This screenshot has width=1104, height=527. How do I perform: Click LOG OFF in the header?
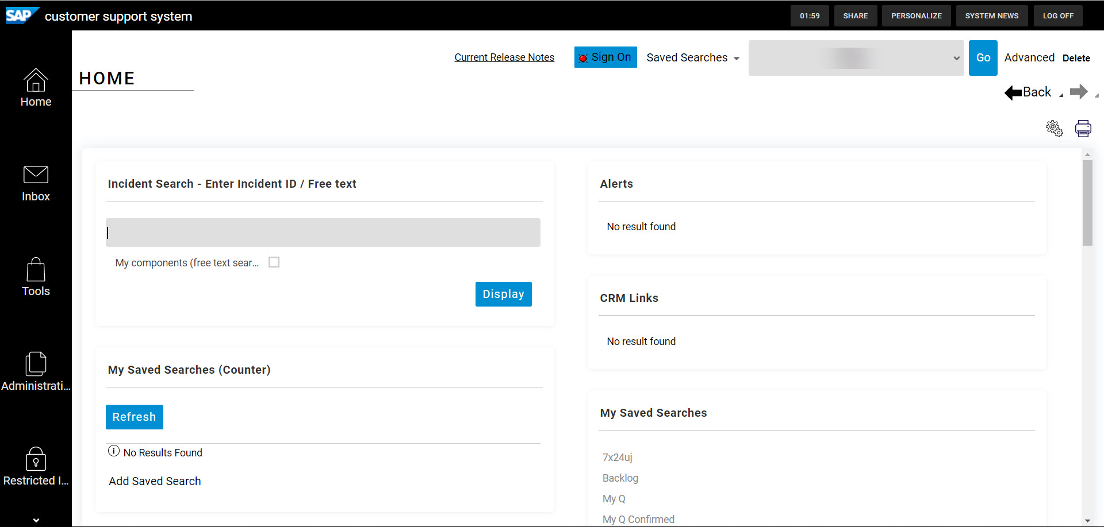pos(1058,16)
